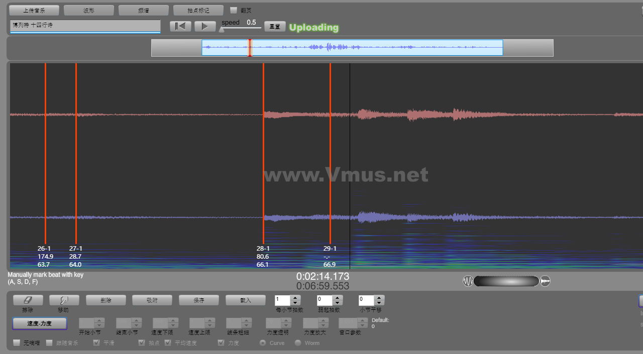This screenshot has height=354, width=643.
Task: Switch to the 波形 waveform view
Action: pyautogui.click(x=88, y=10)
